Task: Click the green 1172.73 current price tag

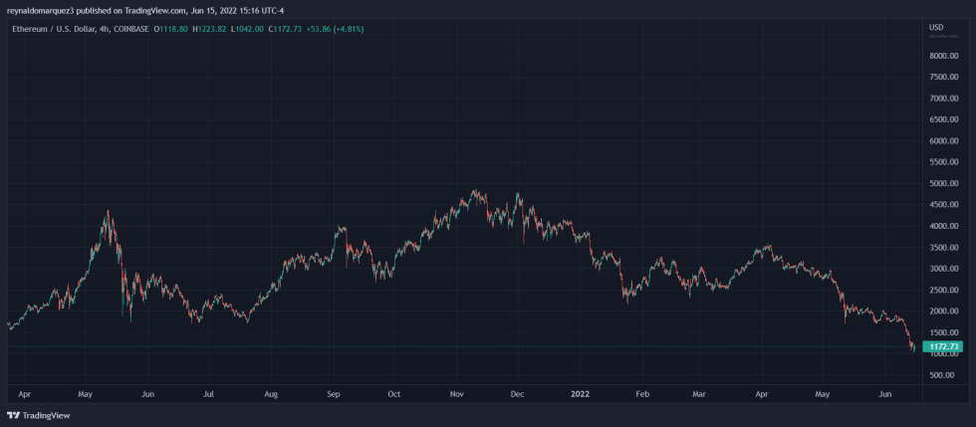Action: click(942, 346)
